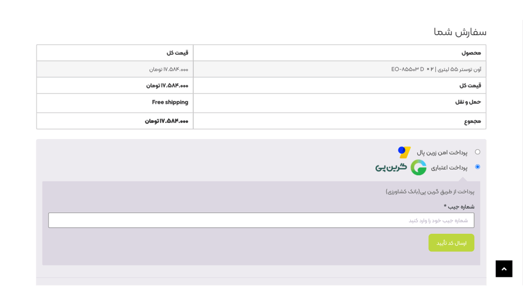Click the مجموع row label
The image size is (523, 305).
click(x=472, y=121)
